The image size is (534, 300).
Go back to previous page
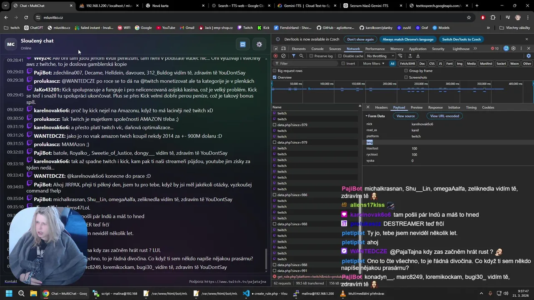coord(6,17)
